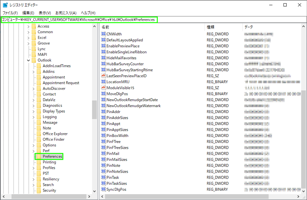Click the PinNote value icon
The width and height of the screenshot is (307, 200).
103,165
